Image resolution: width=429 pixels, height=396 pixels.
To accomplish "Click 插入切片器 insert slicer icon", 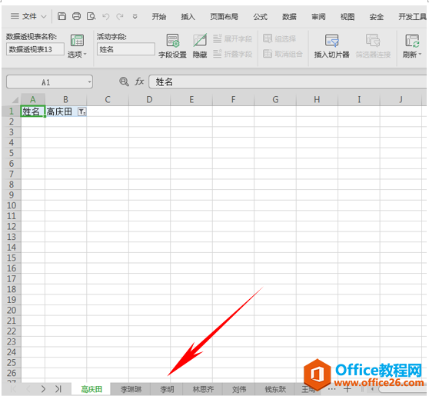I will [332, 41].
